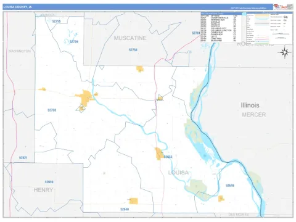Click the header edition subtitle text
Viewport: 296px width, 222px height.
click(249, 8)
